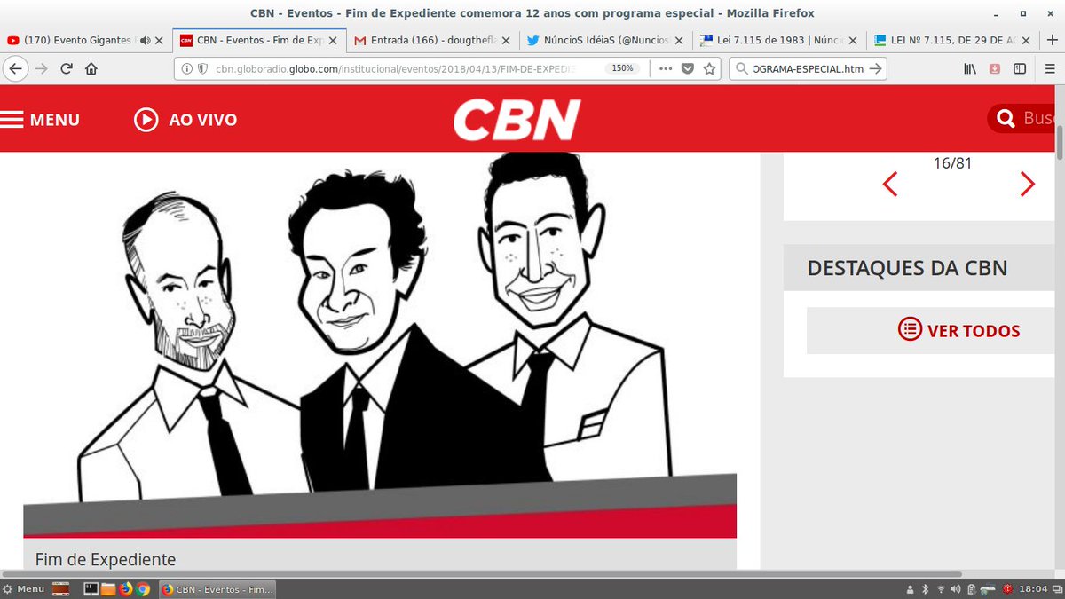This screenshot has width=1065, height=599.
Task: Click the Fim de Expediente caption
Action: click(x=106, y=559)
